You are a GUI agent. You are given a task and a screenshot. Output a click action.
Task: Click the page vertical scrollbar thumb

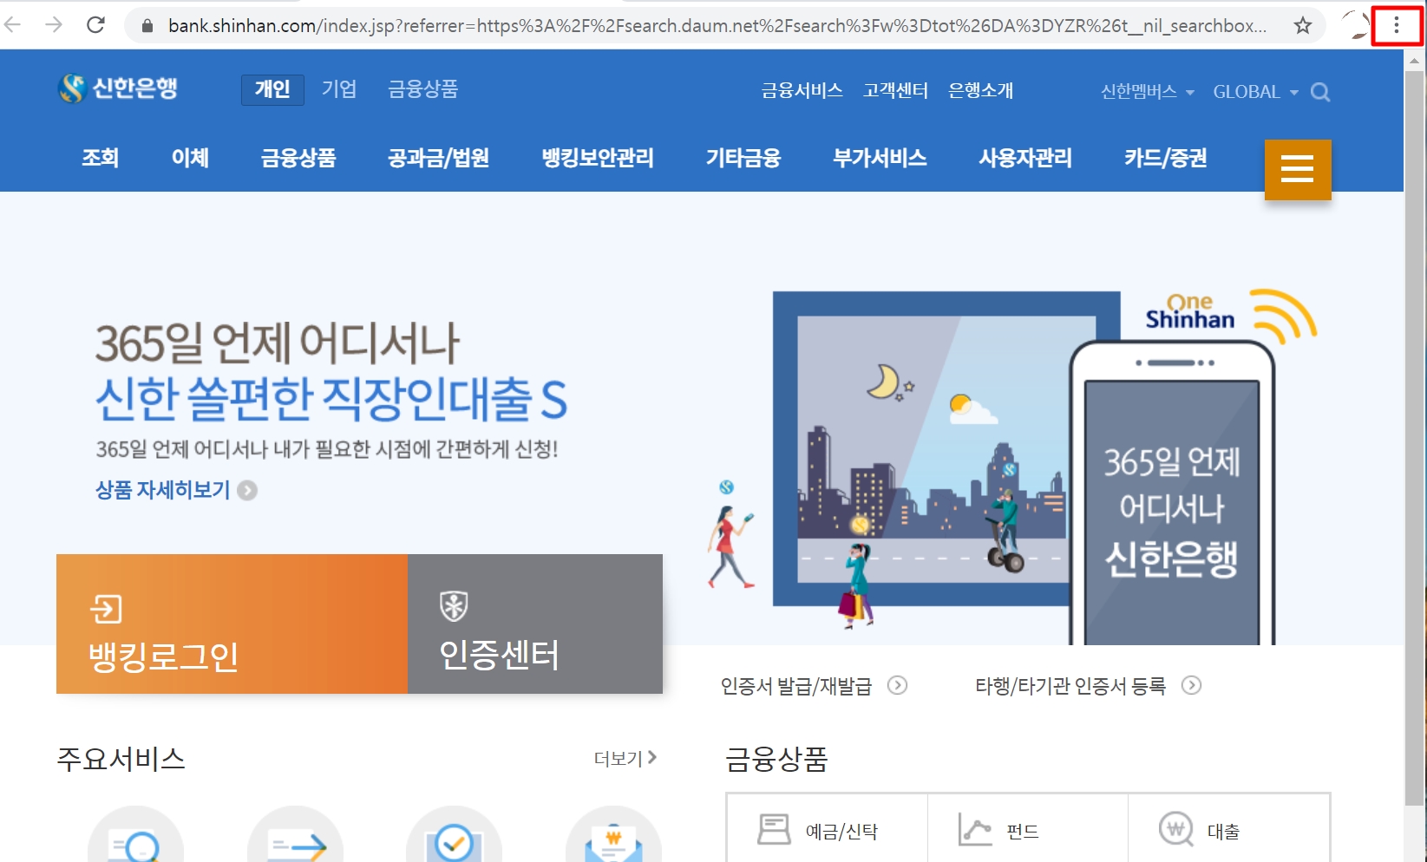tap(1415, 438)
